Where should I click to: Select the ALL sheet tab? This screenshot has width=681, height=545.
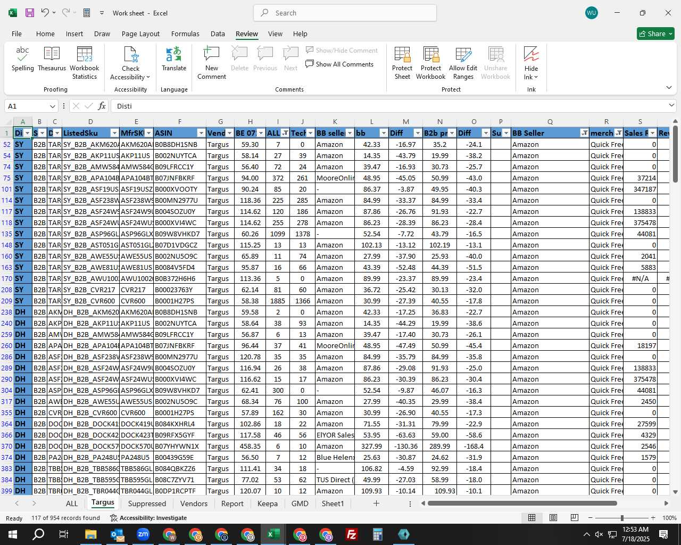72,503
